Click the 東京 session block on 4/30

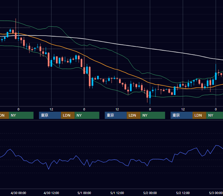50,115
